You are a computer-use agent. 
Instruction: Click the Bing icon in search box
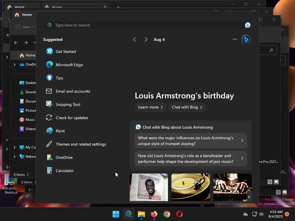coord(247,25)
